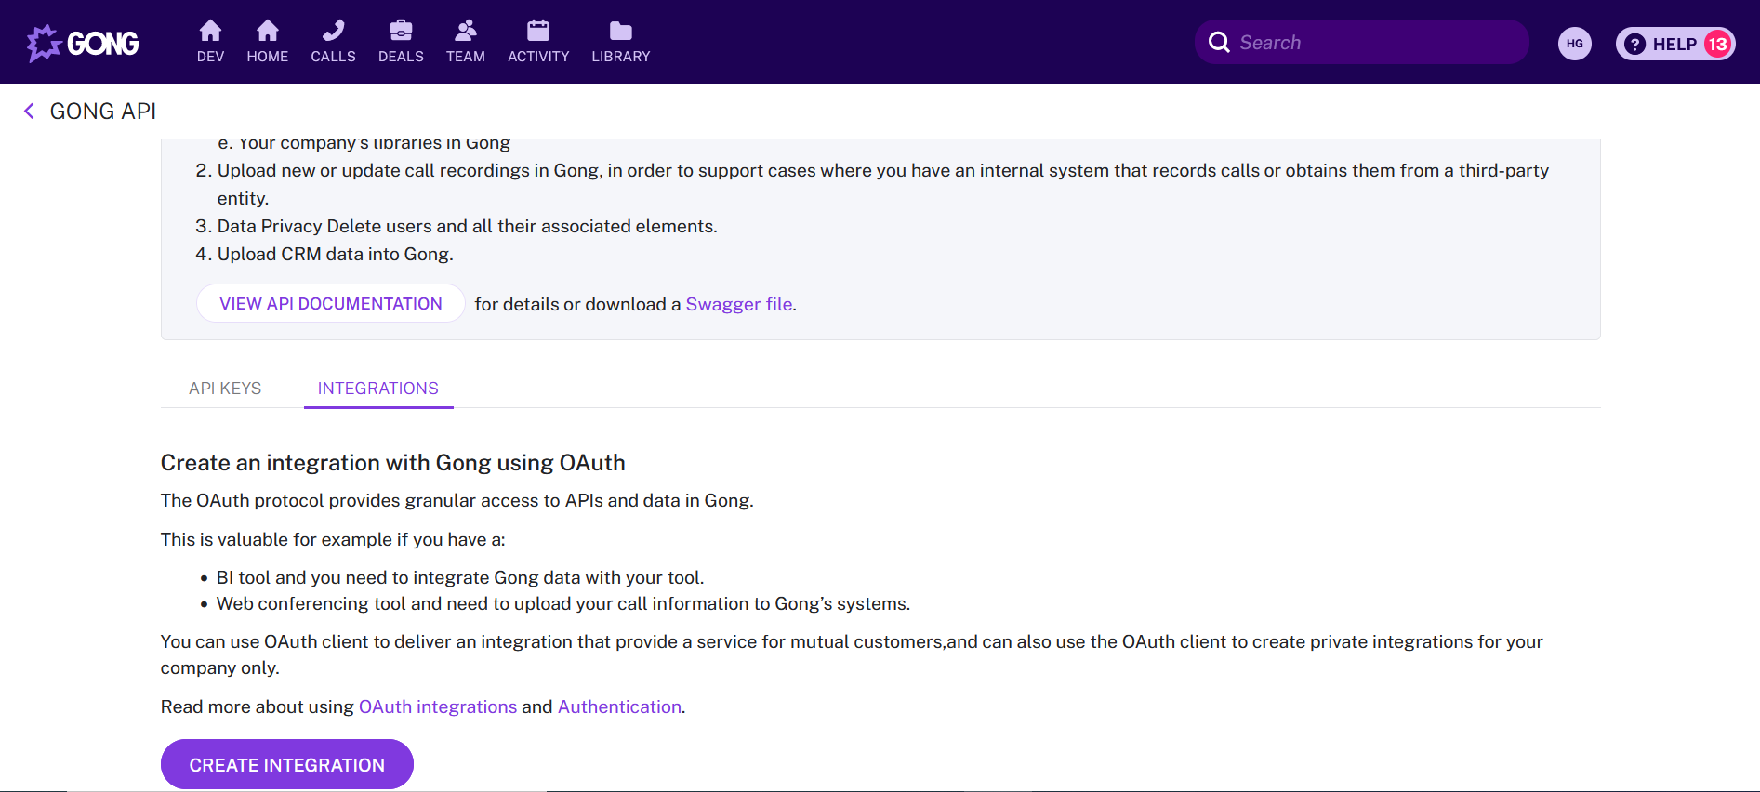Click the Gong logo
Image resolution: width=1760 pixels, height=792 pixels.
[83, 43]
